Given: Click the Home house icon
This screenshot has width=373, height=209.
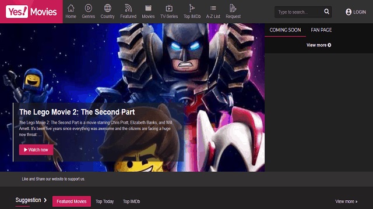Looking at the screenshot, I should (71, 8).
